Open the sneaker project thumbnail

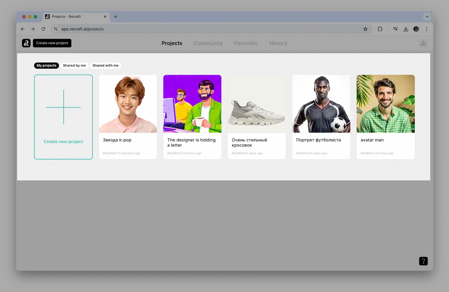point(257,104)
